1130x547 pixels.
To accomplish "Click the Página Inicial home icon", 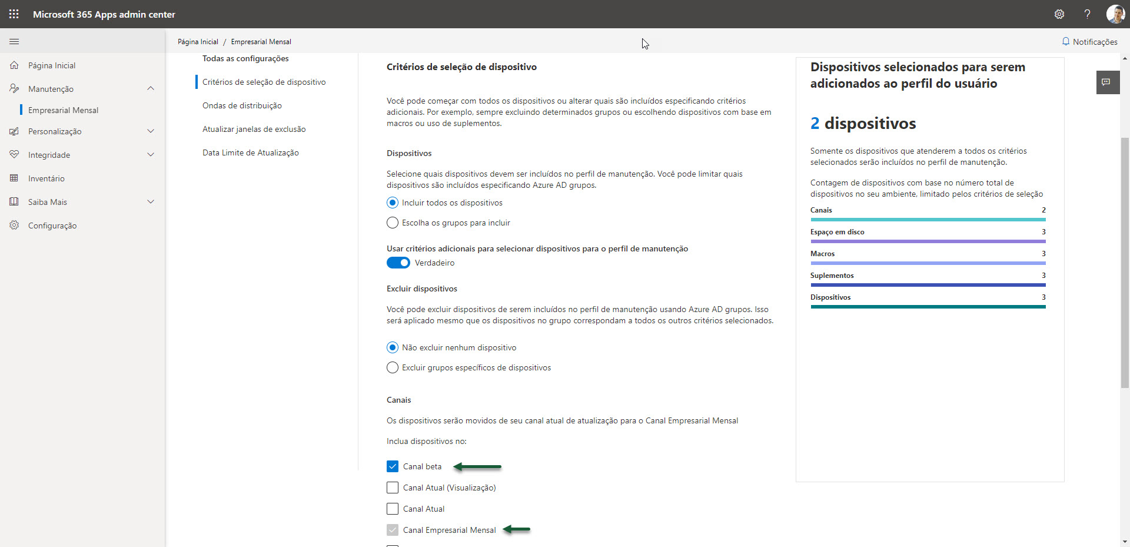I will coord(14,65).
